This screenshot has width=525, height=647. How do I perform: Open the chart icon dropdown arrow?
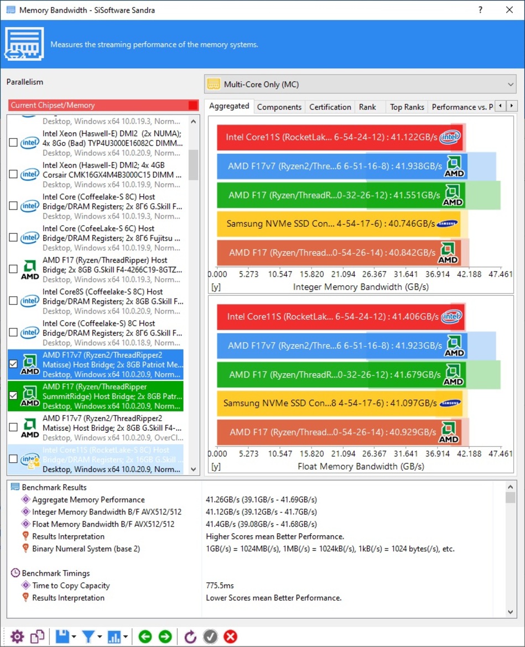click(126, 636)
